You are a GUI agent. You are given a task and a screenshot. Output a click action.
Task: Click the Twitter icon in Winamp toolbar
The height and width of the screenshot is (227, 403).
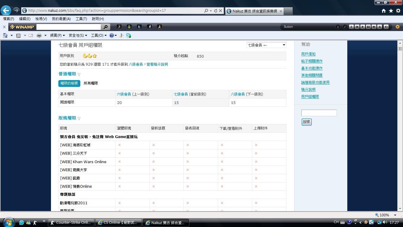pos(139,27)
